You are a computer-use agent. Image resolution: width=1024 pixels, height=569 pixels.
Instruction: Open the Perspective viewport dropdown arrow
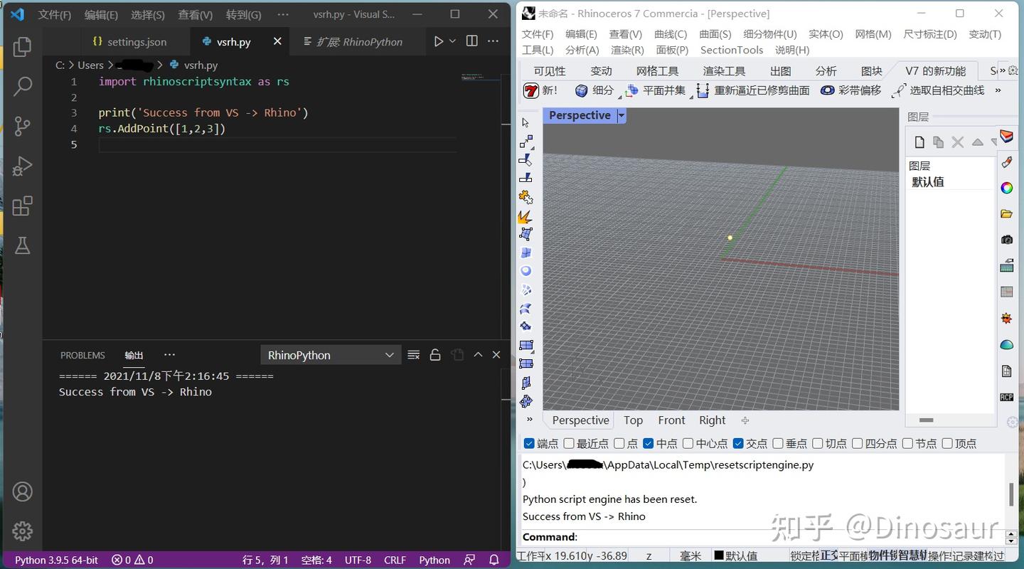621,115
